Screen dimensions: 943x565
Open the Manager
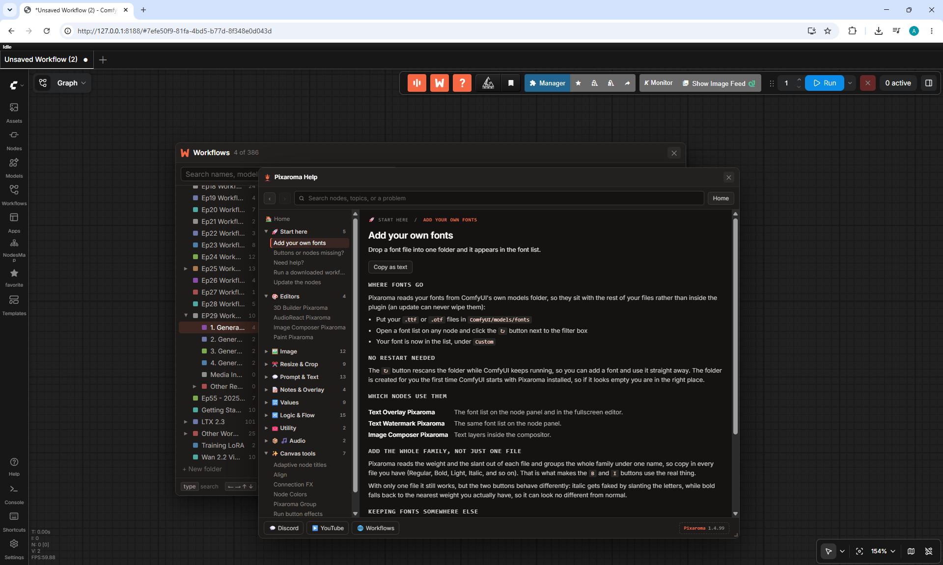[547, 83]
